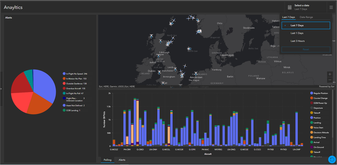Click the blue refresh circle icon
Image resolution: width=337 pixels, height=165 pixels.
pos(332,159)
